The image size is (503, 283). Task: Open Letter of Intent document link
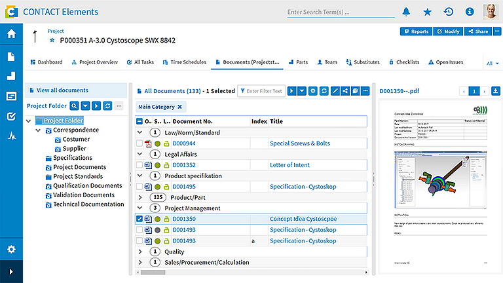tap(289, 165)
